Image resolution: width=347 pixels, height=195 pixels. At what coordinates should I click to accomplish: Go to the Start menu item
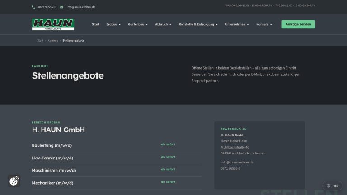[x=96, y=24]
